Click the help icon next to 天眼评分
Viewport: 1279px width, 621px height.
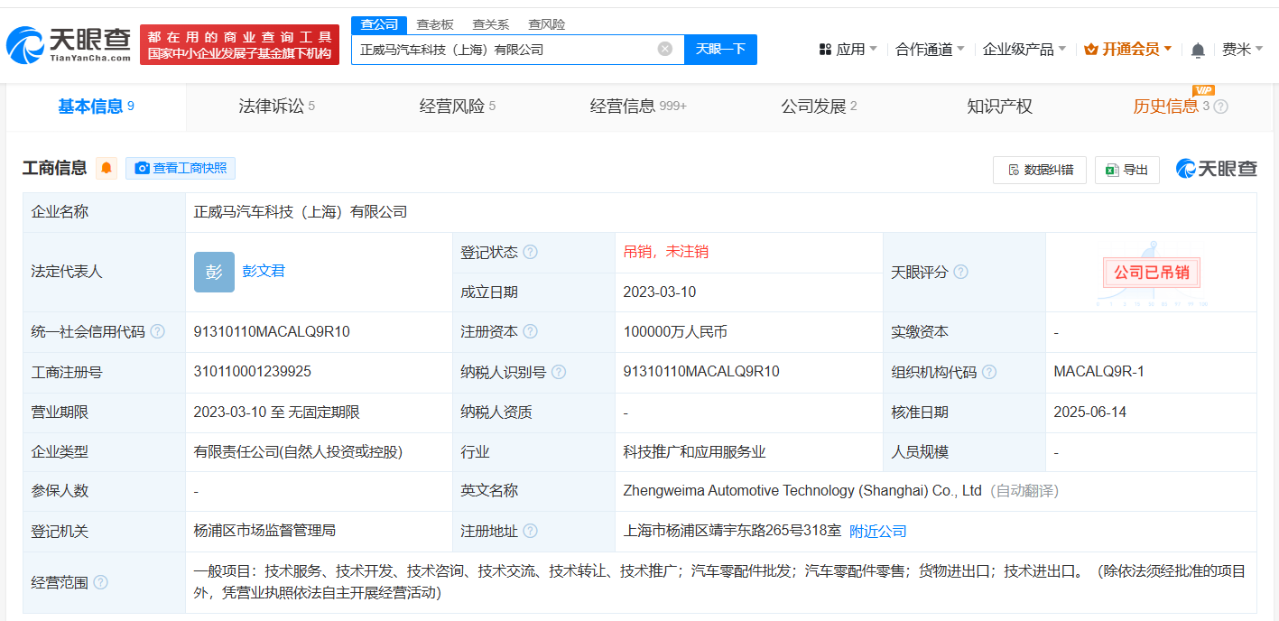click(960, 272)
